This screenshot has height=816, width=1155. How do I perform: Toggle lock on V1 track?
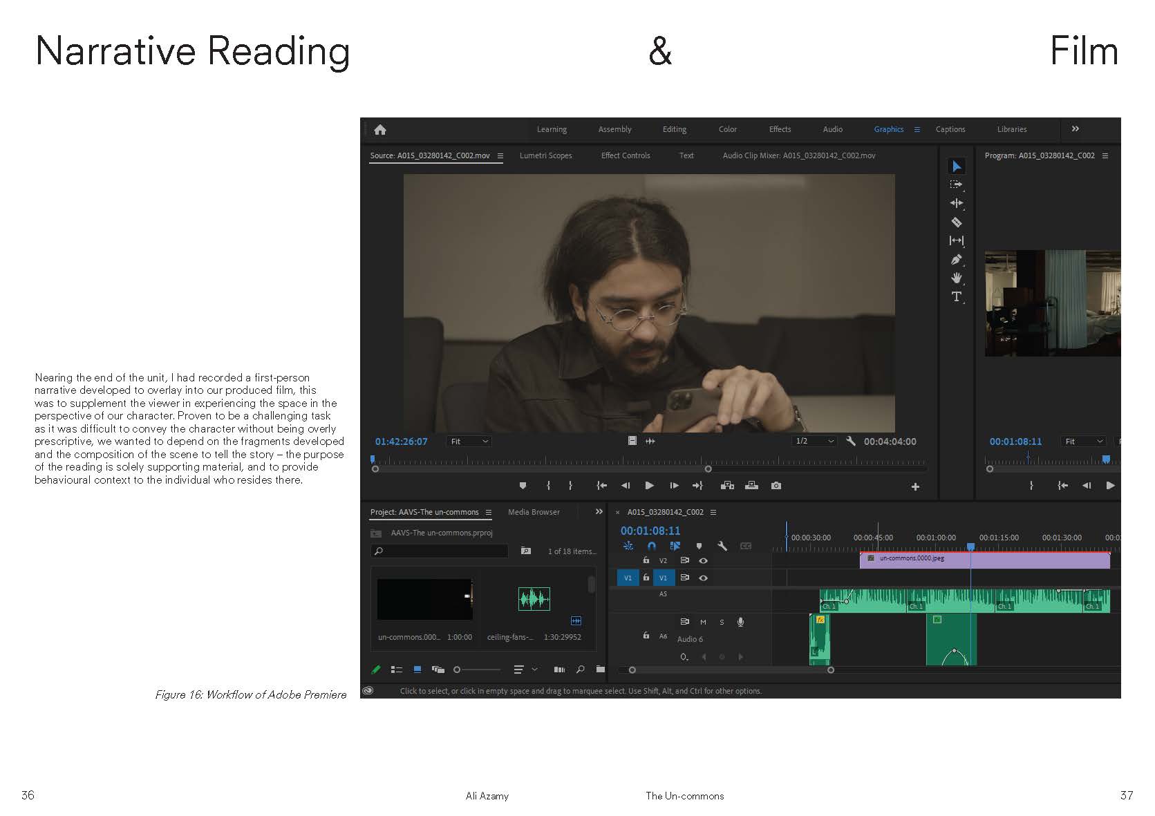click(x=646, y=577)
